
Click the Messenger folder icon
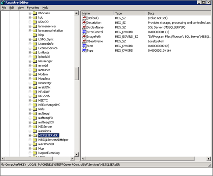point(35,61)
